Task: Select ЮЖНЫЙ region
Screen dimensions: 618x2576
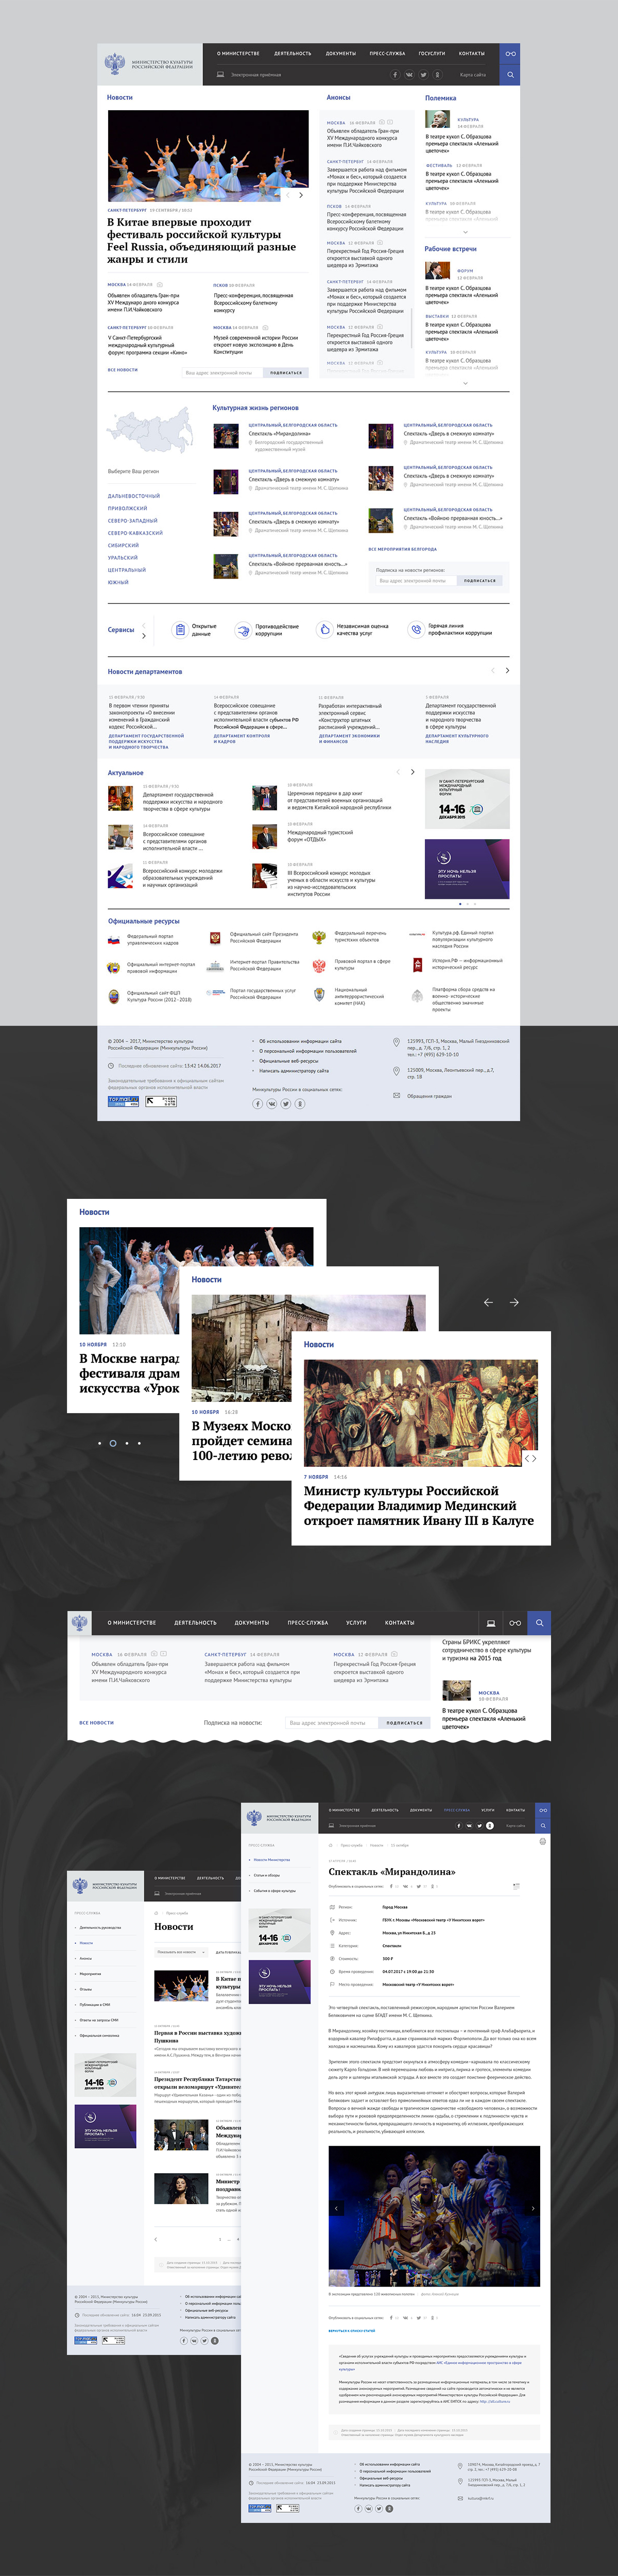Action: click(x=118, y=582)
